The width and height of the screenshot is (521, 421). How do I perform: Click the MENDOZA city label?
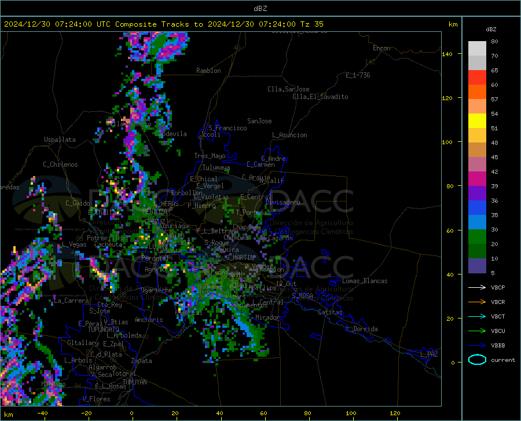pos(155,211)
